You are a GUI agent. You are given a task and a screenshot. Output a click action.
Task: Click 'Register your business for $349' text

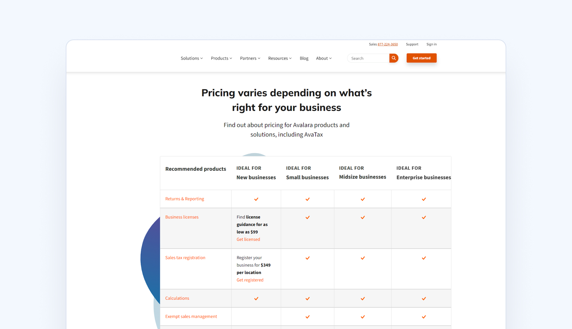coord(253,261)
